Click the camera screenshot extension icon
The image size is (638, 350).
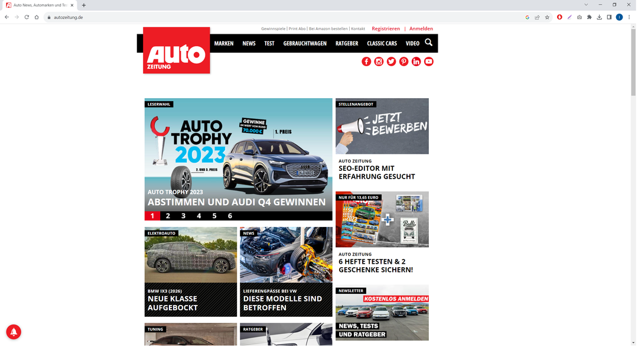[581, 17]
